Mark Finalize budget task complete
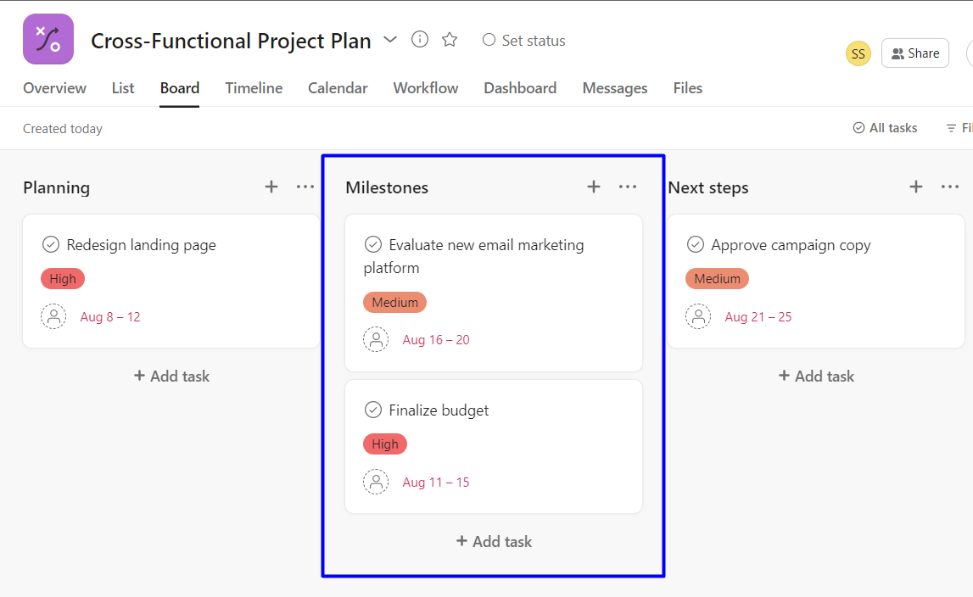973x597 pixels. click(373, 410)
